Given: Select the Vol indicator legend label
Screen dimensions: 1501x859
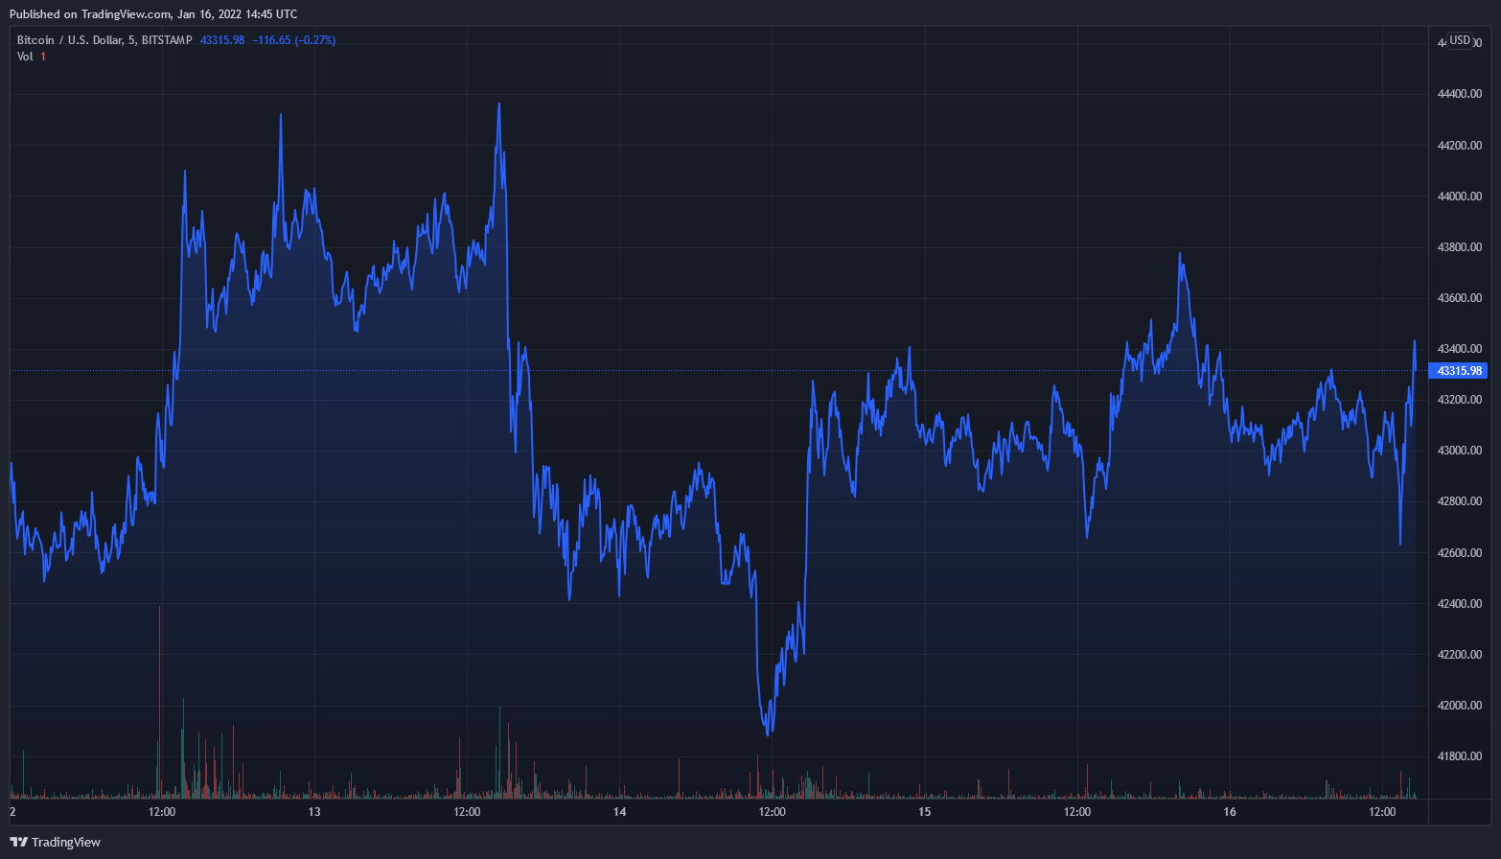Looking at the screenshot, I should pos(25,57).
